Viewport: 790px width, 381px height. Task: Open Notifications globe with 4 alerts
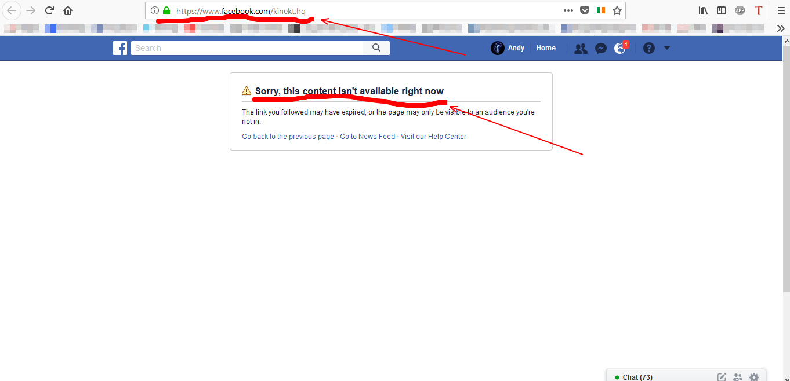pos(620,49)
